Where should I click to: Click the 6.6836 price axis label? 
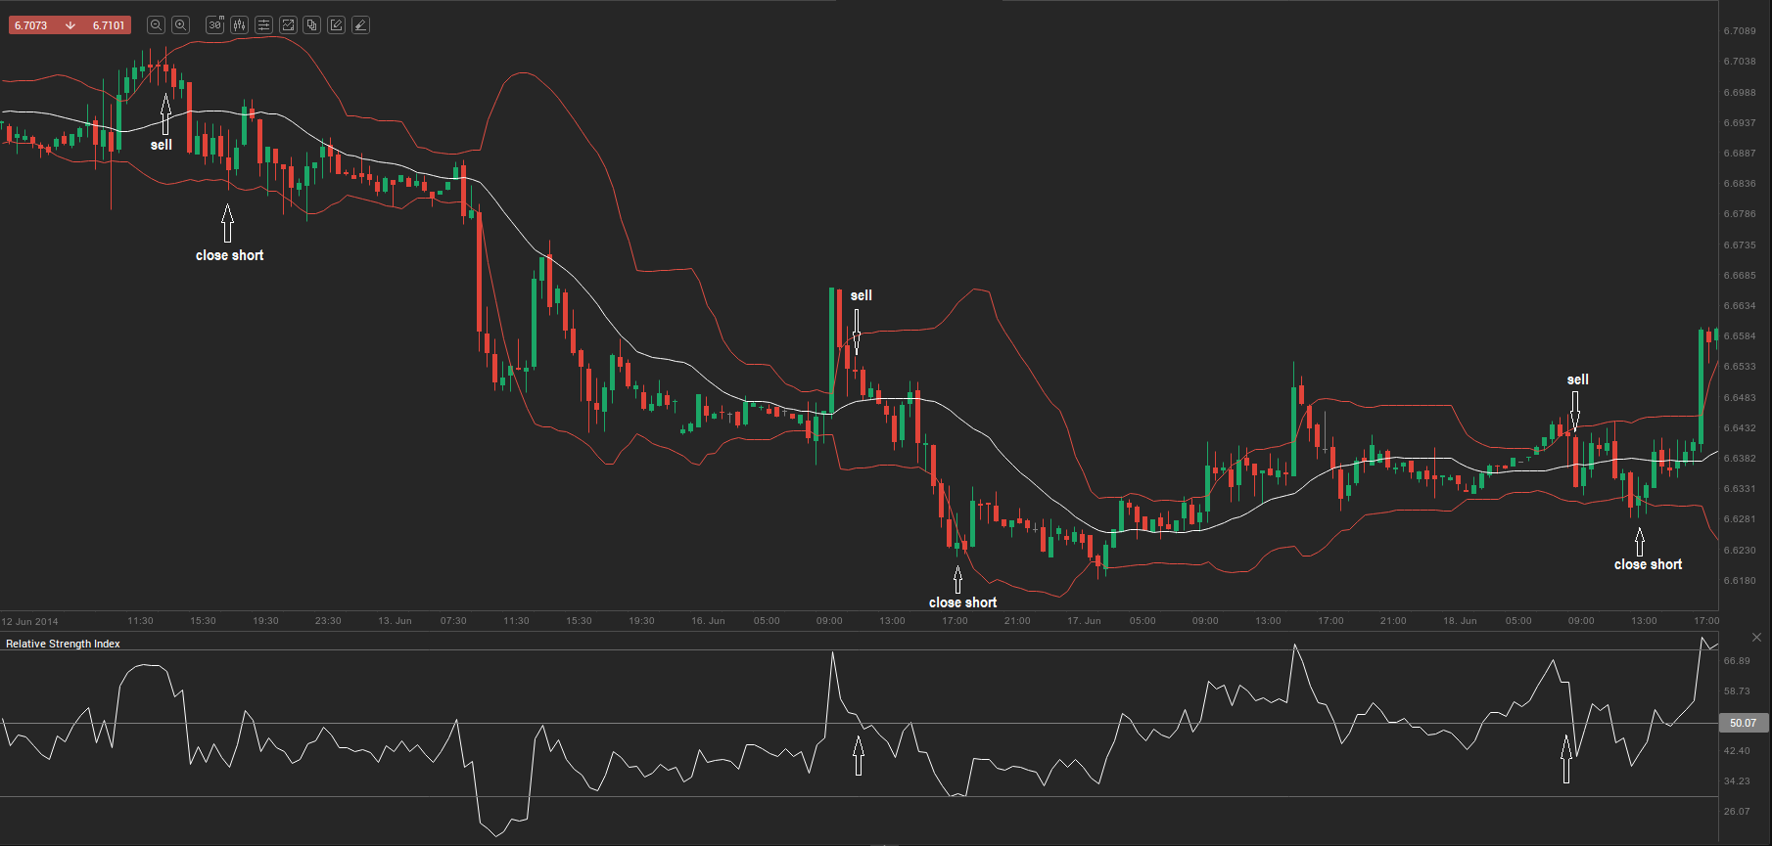point(1740,184)
